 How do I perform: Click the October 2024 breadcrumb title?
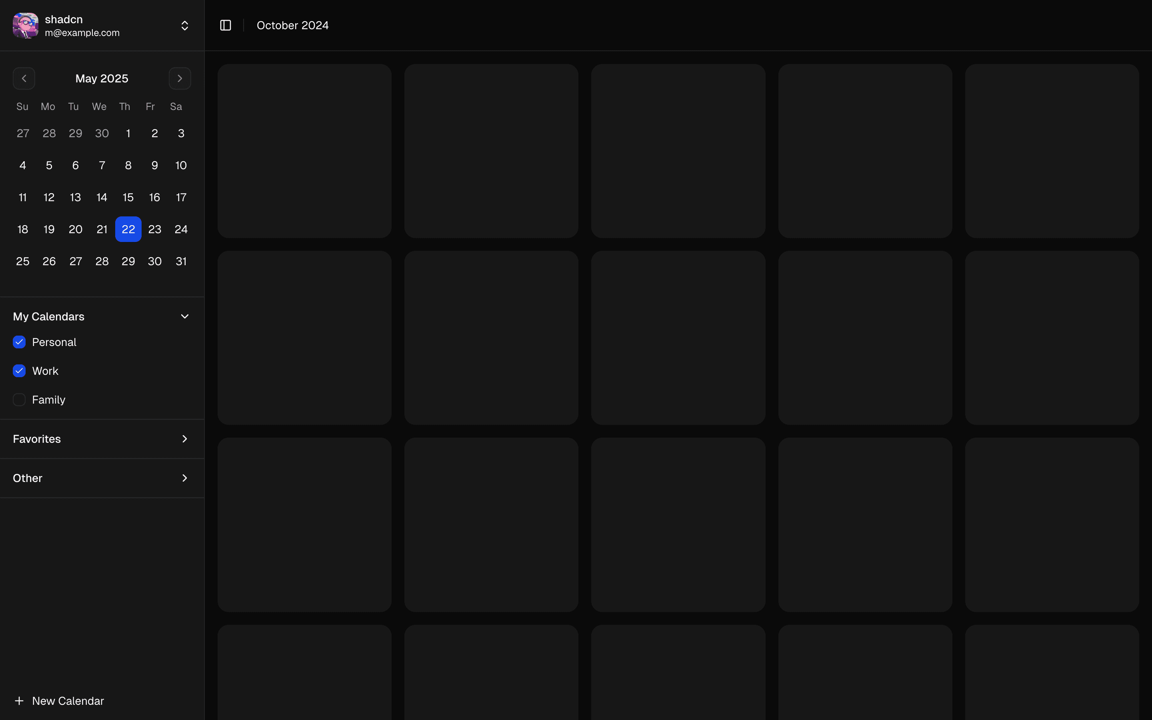[292, 26]
